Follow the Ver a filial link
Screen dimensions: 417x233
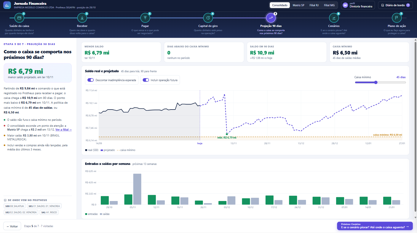pyautogui.click(x=63, y=130)
